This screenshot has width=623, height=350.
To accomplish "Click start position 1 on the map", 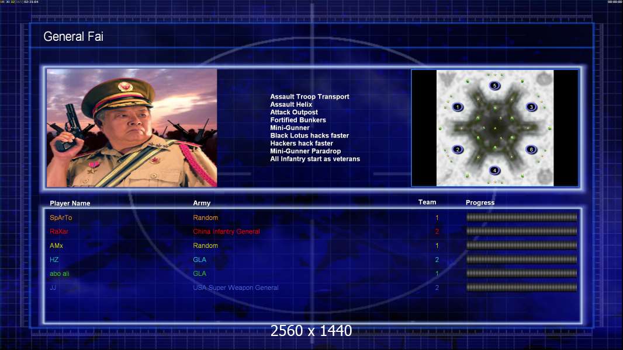I will [x=458, y=107].
